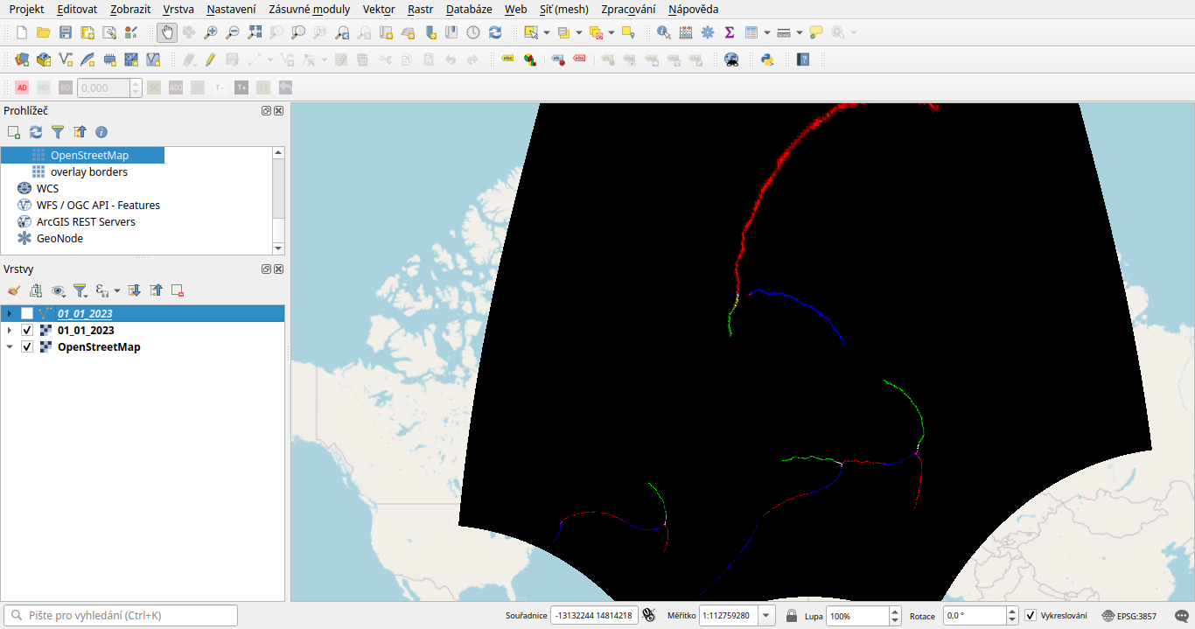Click the Zoom In magnifier tool

(211, 32)
